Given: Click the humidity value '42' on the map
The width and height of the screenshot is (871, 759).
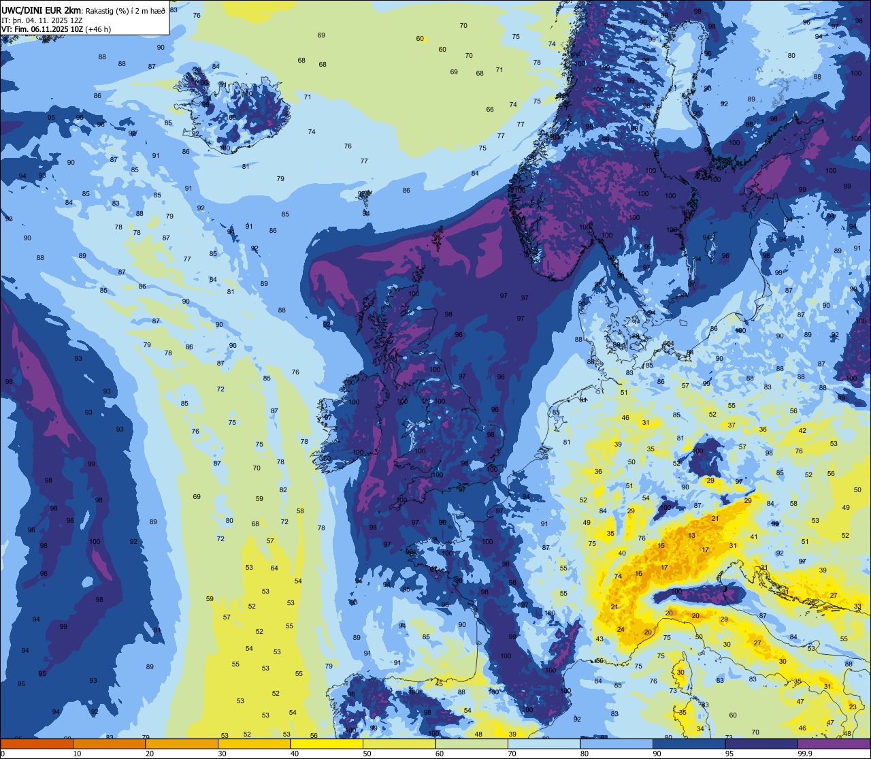Looking at the screenshot, I should tap(802, 431).
